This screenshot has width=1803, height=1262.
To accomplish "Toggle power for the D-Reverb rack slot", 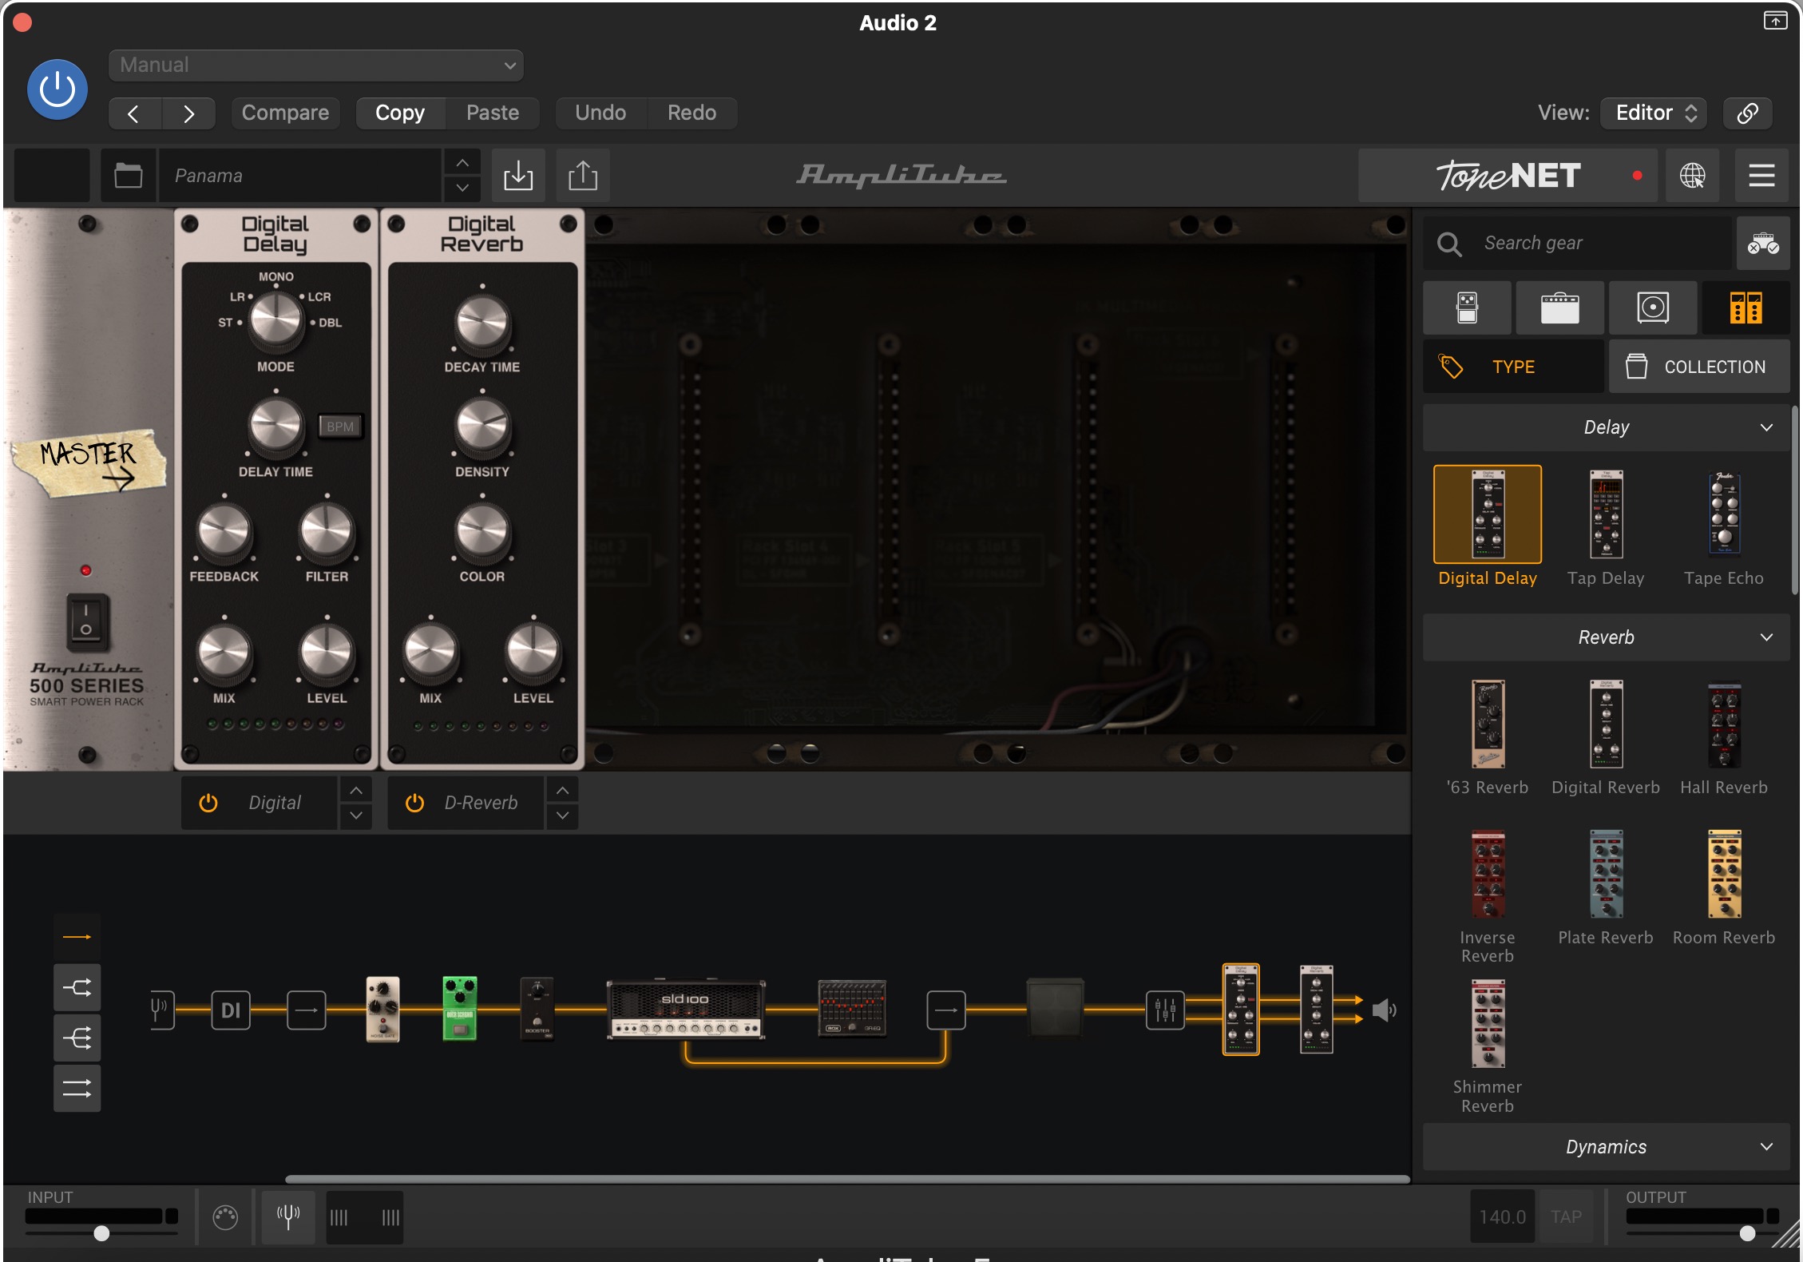I will click(x=414, y=803).
